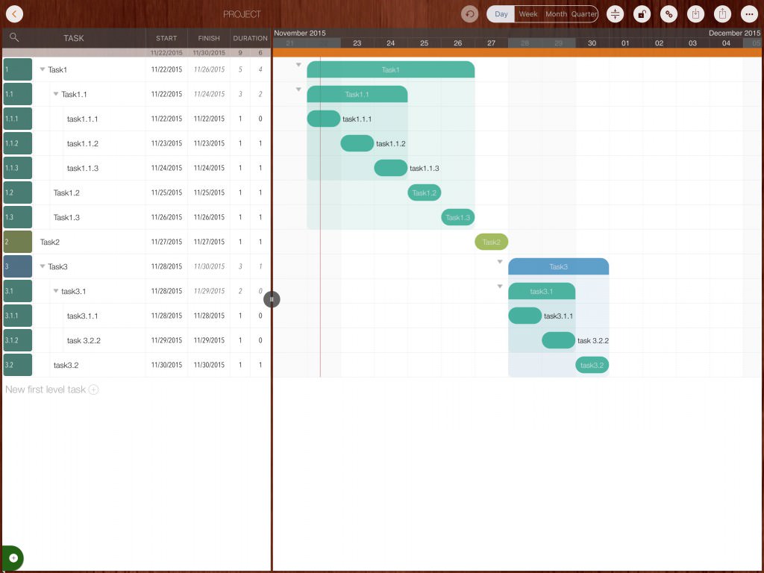
Task: Click the undo icon
Action: coord(469,14)
